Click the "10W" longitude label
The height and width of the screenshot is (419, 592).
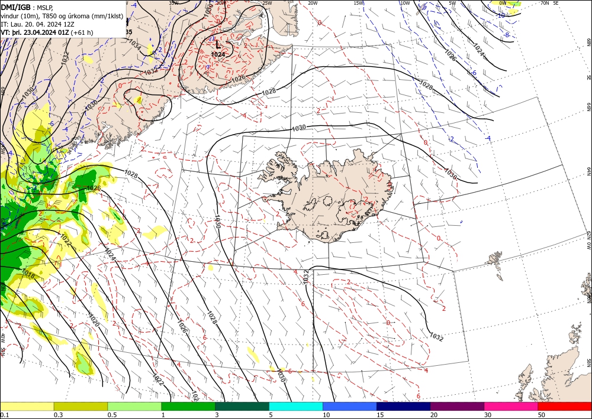(405, 3)
